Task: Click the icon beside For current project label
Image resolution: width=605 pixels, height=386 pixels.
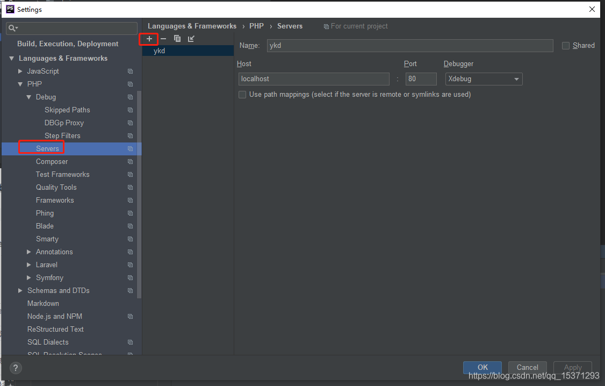Action: [x=326, y=26]
